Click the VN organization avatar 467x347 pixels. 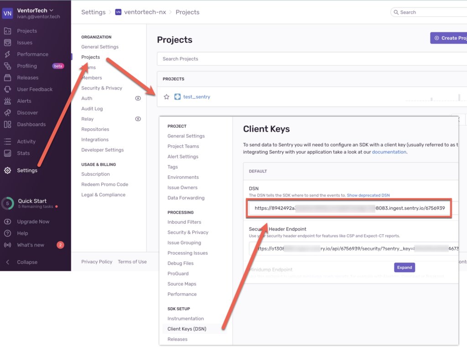coord(7,13)
